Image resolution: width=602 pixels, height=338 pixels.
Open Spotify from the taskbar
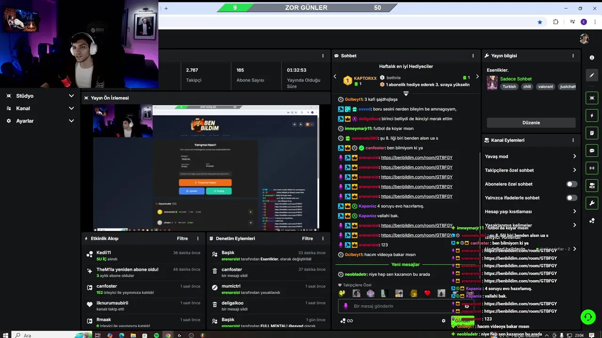coord(157,335)
